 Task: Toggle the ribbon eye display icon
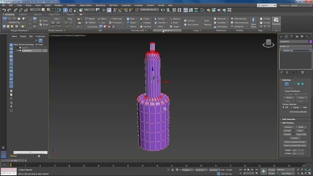coord(81,15)
